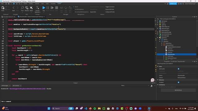198x111 pixels.
Task: Click the Add Attribute button
Action: (178, 90)
